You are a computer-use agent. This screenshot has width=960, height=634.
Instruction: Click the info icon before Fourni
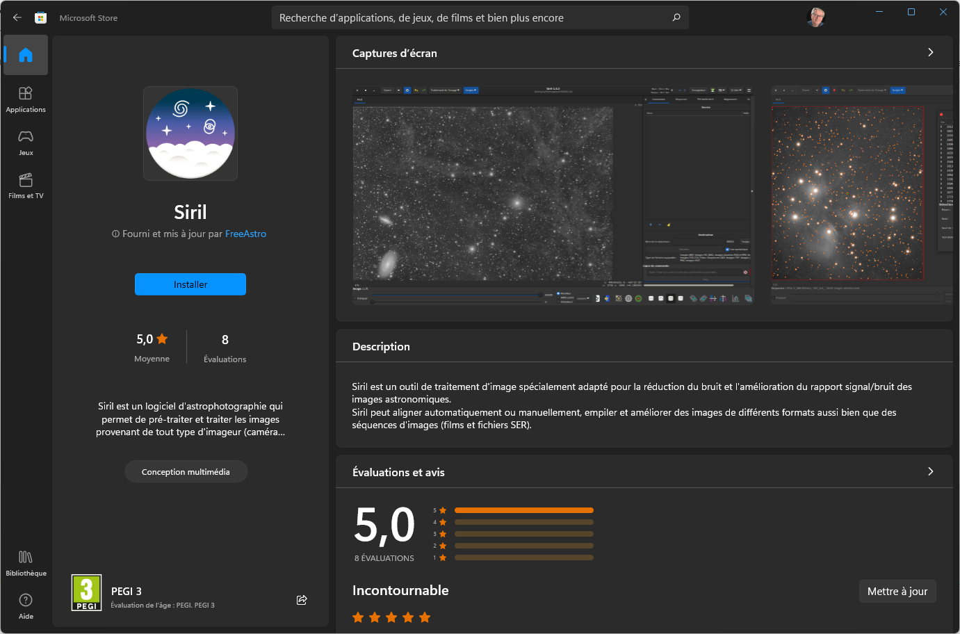(115, 234)
